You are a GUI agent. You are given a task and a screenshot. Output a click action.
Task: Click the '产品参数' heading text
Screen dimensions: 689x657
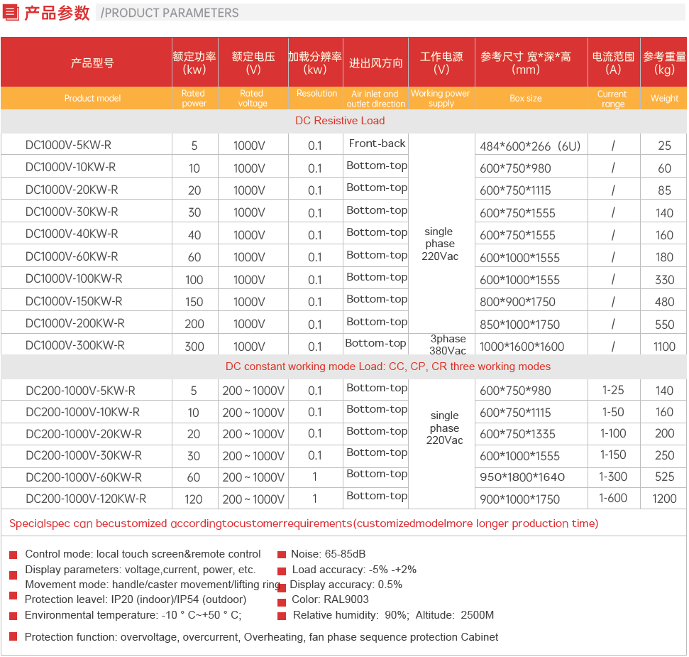click(57, 13)
